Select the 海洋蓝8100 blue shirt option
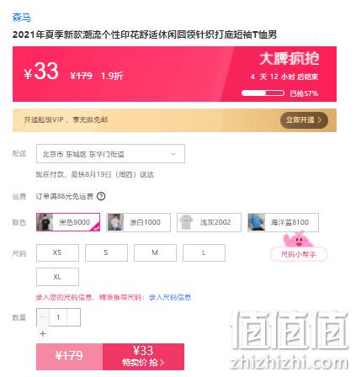The image size is (356, 377). coord(283,222)
